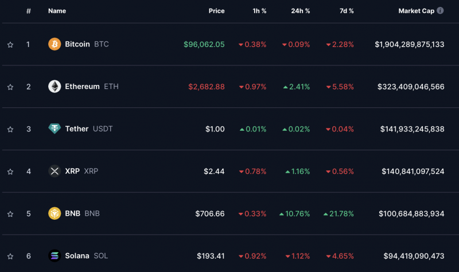Sort by rank using # header
The image size is (459, 272).
point(28,11)
